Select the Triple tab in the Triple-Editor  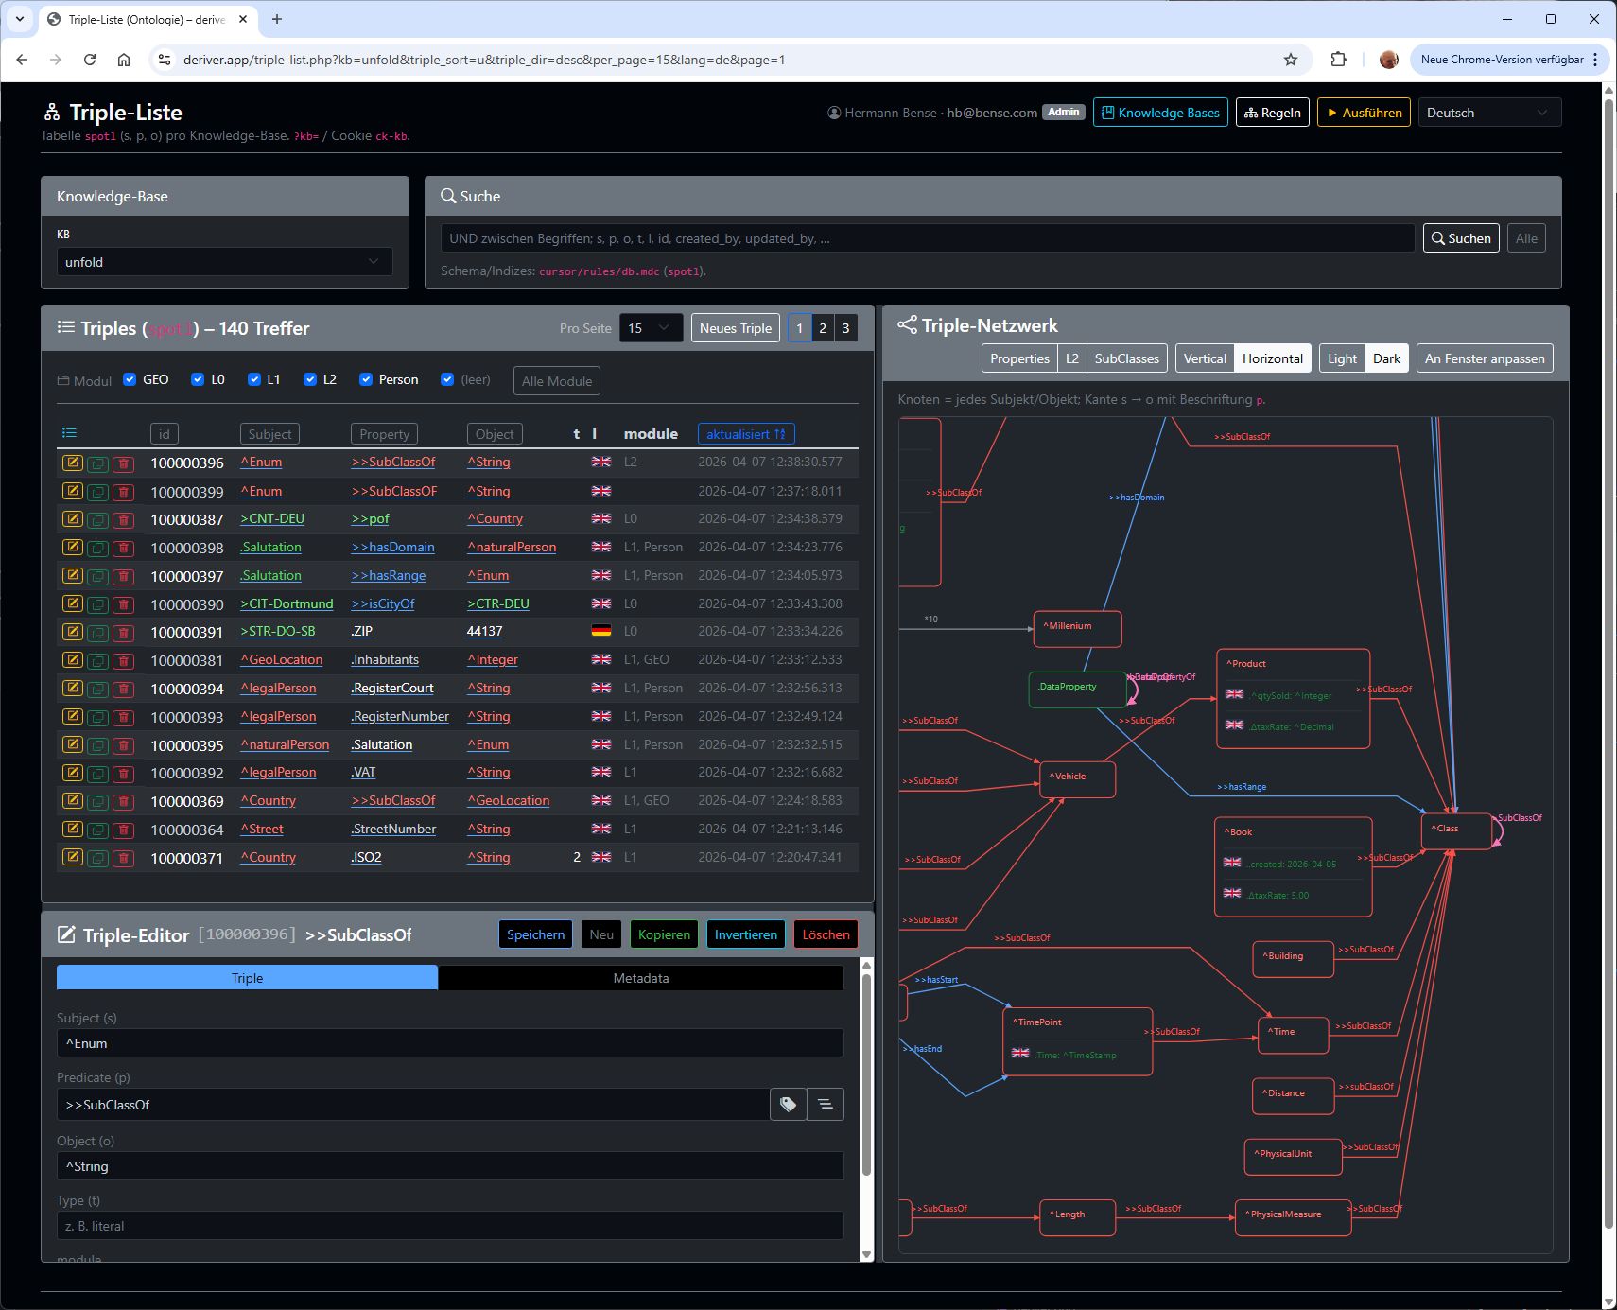point(247,978)
